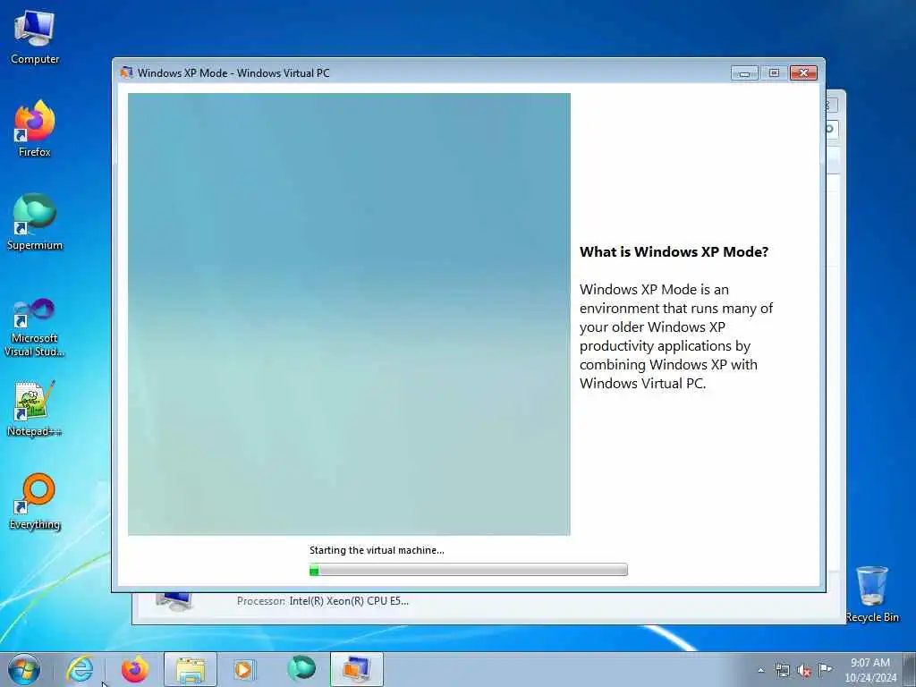Click the Show desktop button at taskbar end
Screen dimensions: 916x687
[x=910, y=669]
